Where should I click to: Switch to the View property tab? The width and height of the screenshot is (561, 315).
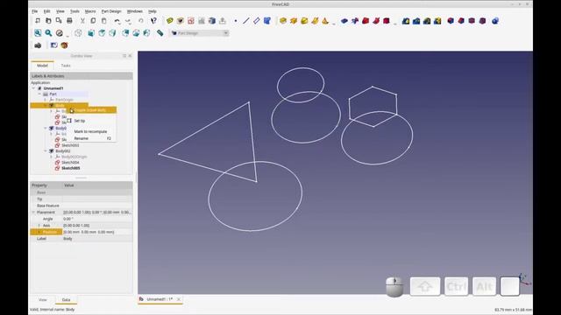click(x=43, y=300)
